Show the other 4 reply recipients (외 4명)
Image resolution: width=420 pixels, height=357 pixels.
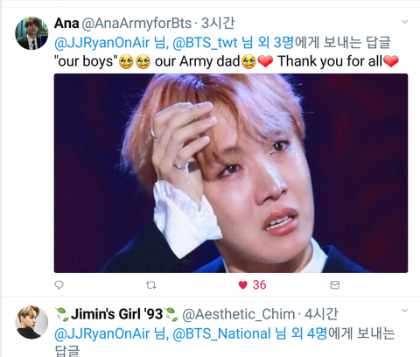click(x=309, y=333)
